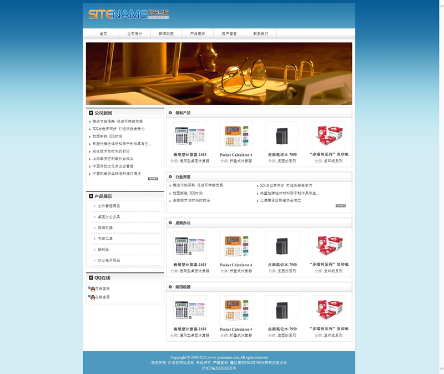
Task: Click the arrow icon beside 最新产品 heading
Action: coord(170,113)
